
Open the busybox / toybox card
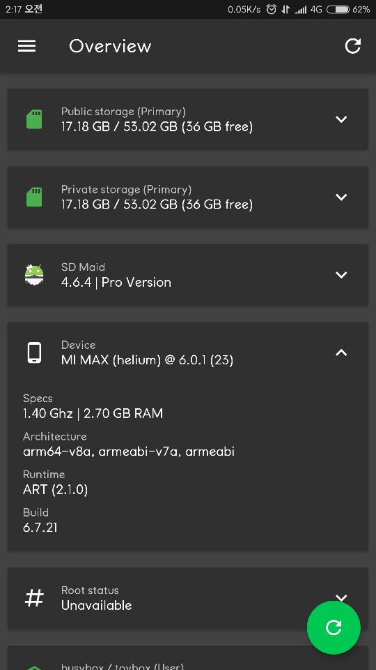[187, 657]
